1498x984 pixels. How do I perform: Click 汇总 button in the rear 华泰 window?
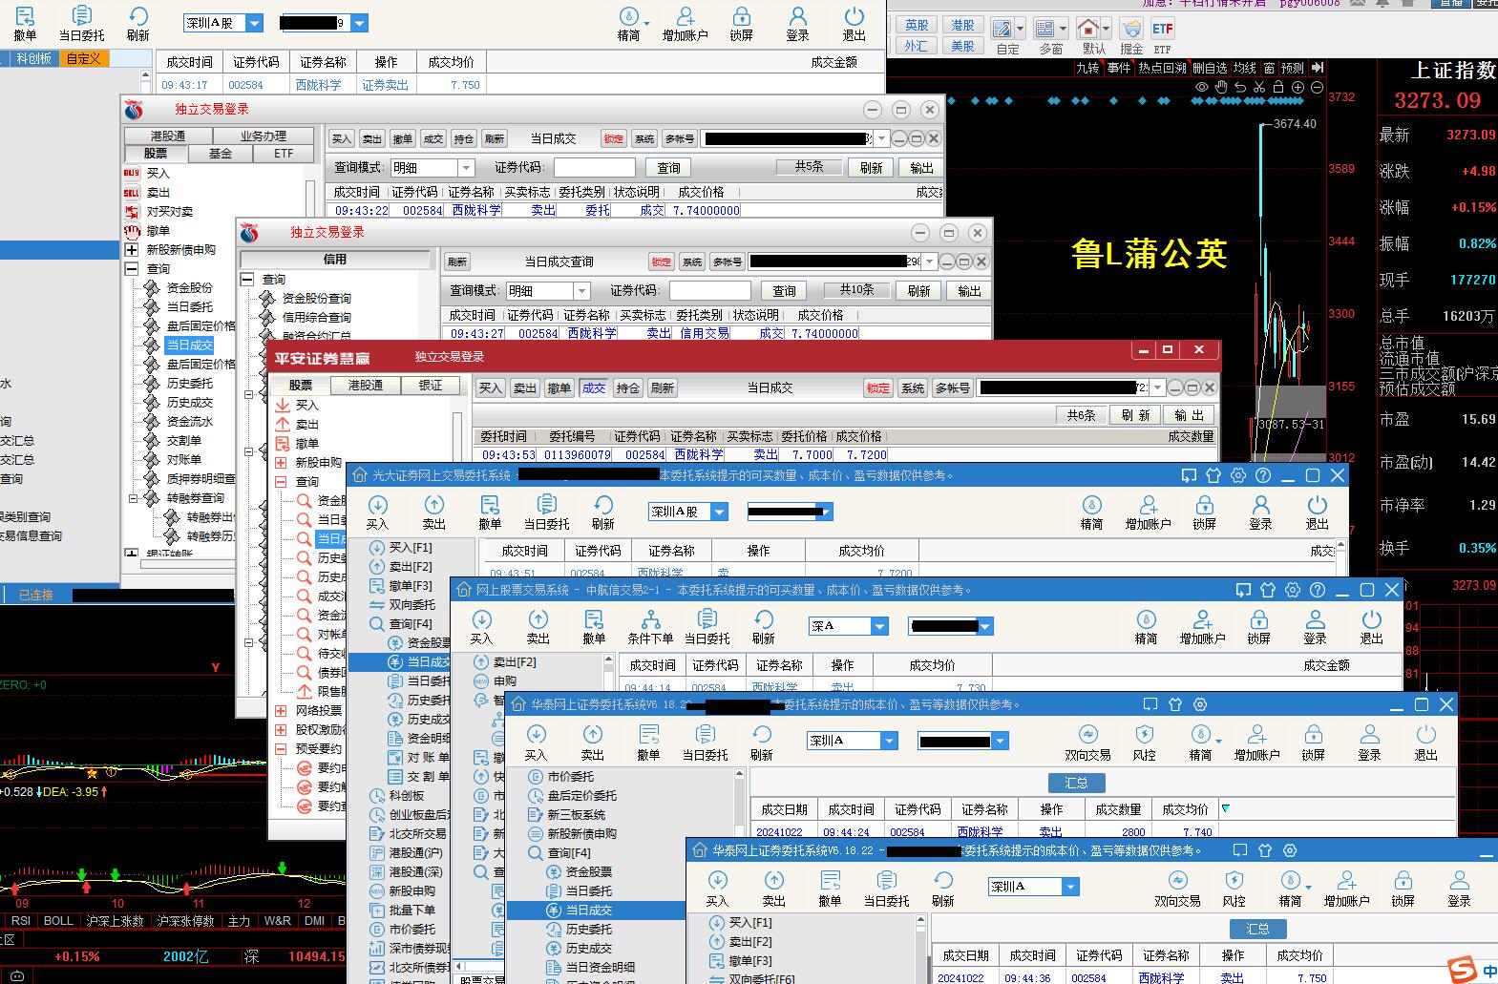(x=1076, y=783)
